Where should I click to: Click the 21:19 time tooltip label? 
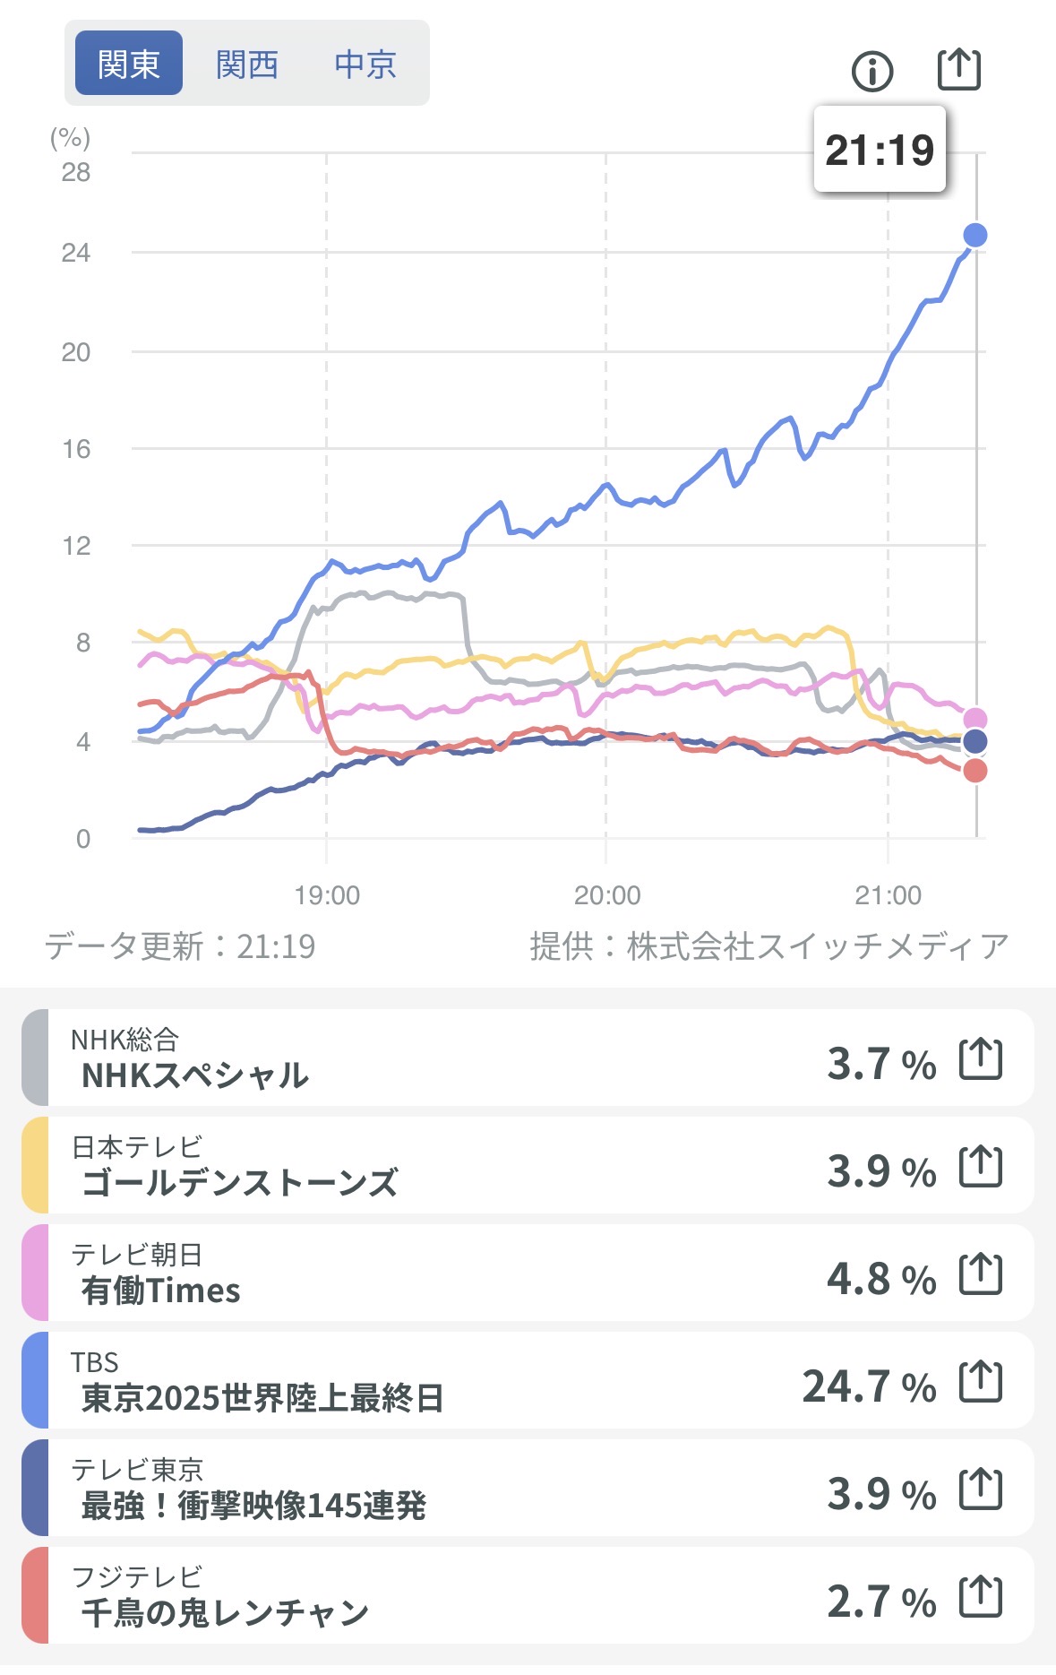tap(880, 150)
